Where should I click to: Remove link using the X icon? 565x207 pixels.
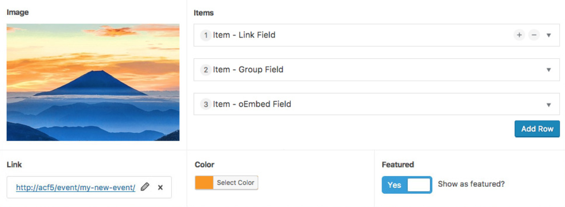160,187
